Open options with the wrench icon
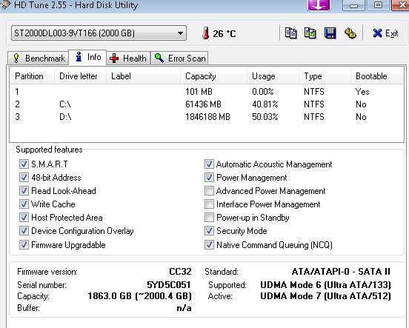This screenshot has height=328, width=409. pos(350,33)
